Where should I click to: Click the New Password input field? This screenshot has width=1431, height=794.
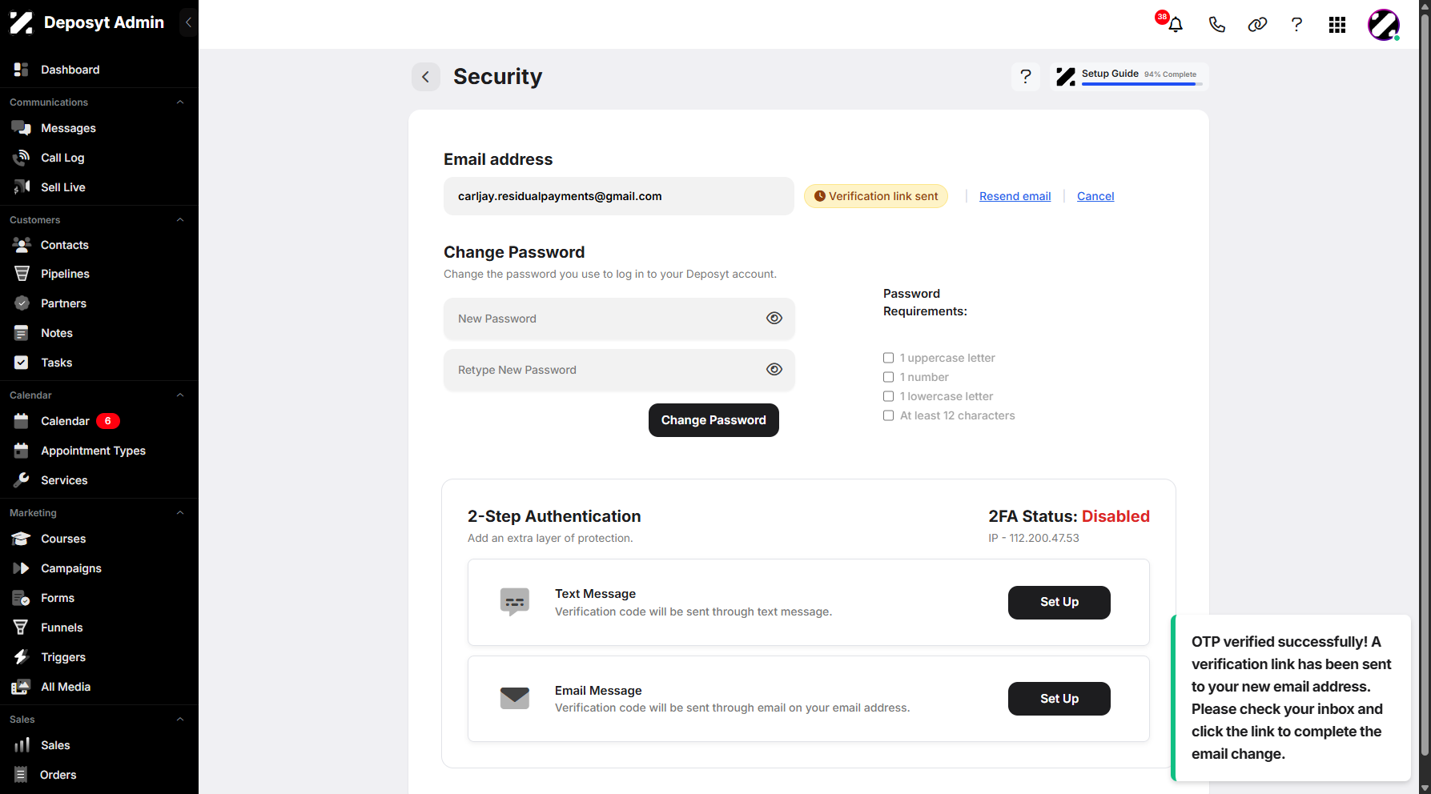619,319
